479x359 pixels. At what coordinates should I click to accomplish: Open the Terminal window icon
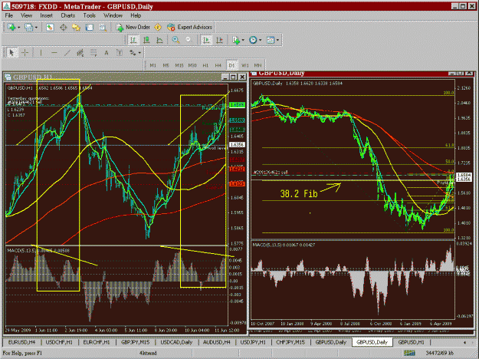[89, 27]
